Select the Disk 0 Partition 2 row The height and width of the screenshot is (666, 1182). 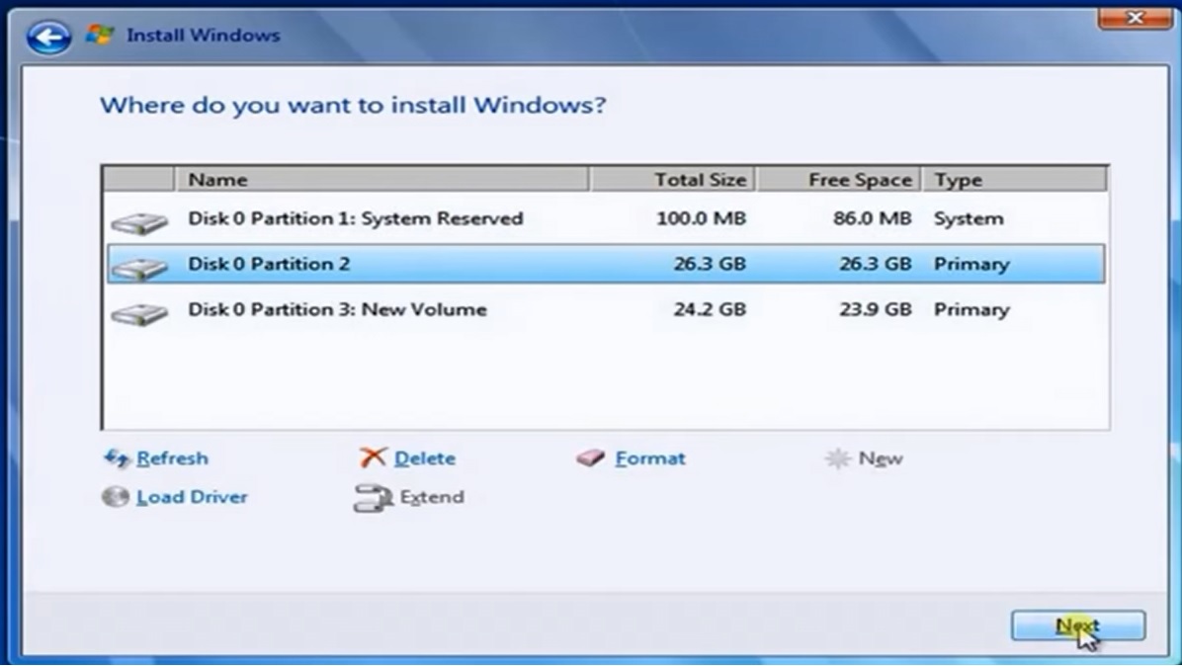pyautogui.click(x=606, y=264)
